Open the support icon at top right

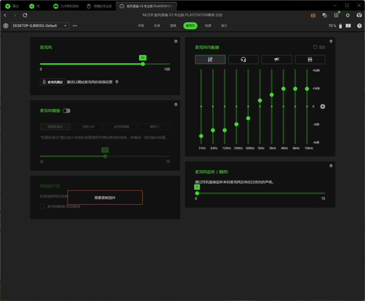(359, 15)
